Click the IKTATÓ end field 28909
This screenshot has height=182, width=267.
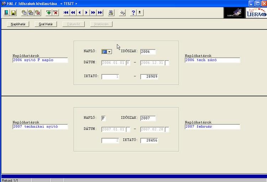pos(149,77)
